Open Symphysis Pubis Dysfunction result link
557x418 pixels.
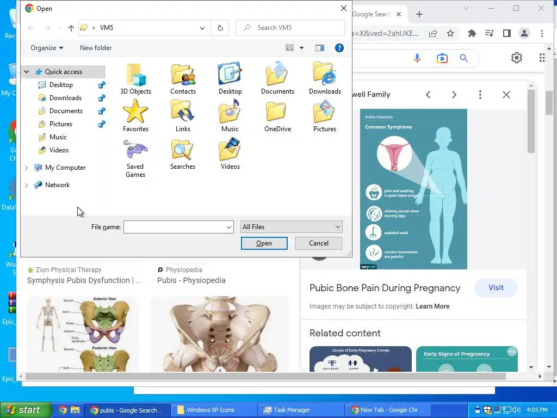click(84, 280)
